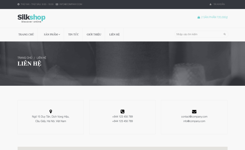
Task: Click the envelope icon in contact card
Action: tap(194, 112)
